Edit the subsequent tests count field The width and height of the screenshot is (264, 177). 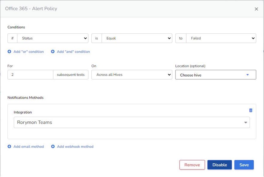pyautogui.click(x=30, y=75)
